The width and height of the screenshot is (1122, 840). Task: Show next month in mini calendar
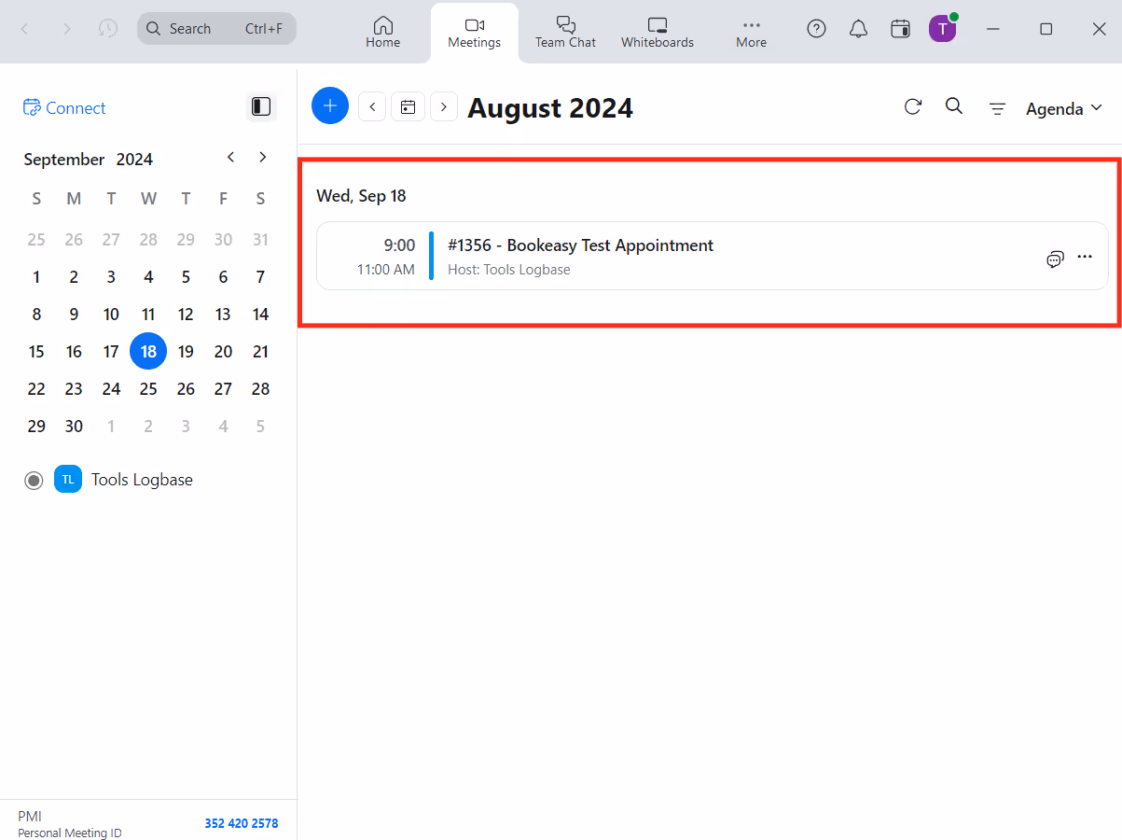tap(263, 157)
